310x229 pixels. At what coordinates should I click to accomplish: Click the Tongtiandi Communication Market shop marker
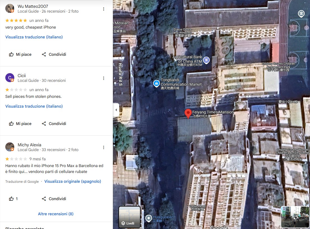tap(156, 84)
